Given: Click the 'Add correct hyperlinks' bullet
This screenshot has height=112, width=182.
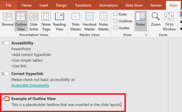Looking at the screenshot, I should pos(31,55).
